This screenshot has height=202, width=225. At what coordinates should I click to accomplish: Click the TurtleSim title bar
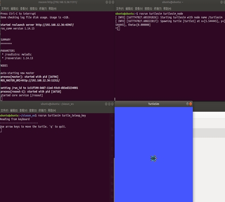click(x=153, y=104)
